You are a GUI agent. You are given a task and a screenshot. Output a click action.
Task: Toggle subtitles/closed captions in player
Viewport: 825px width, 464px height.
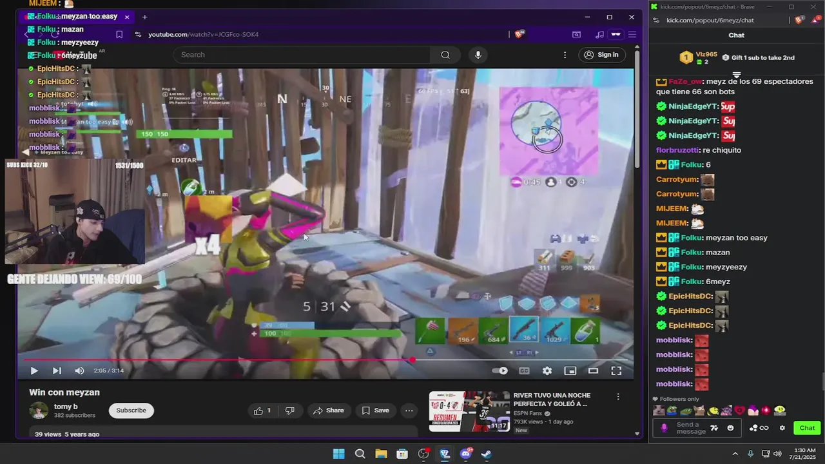pos(525,371)
